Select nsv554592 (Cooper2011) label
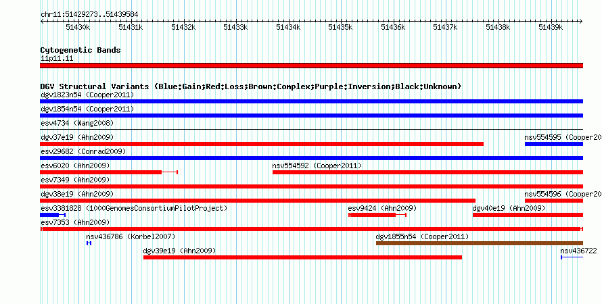602x304 pixels. click(x=317, y=166)
